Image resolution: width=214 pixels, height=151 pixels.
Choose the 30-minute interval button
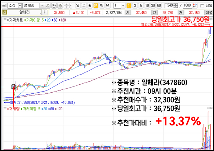point(153,6)
